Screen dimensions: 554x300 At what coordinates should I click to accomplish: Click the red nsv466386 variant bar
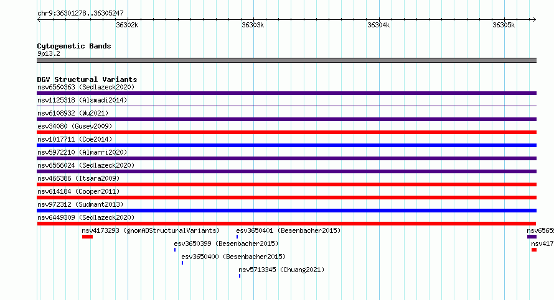point(286,184)
